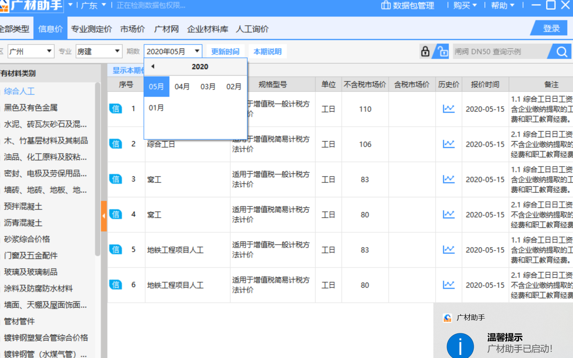The height and width of the screenshot is (358, 573).
Task: Click the locked padlock icon
Action: click(425, 51)
